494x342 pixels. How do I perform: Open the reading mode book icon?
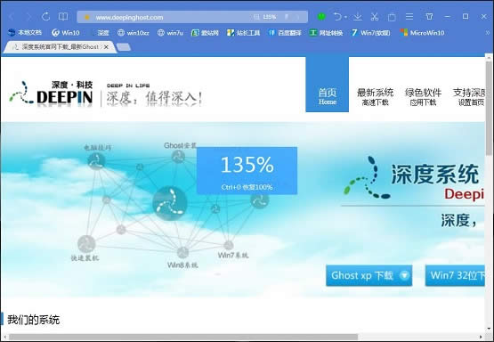tap(63, 16)
